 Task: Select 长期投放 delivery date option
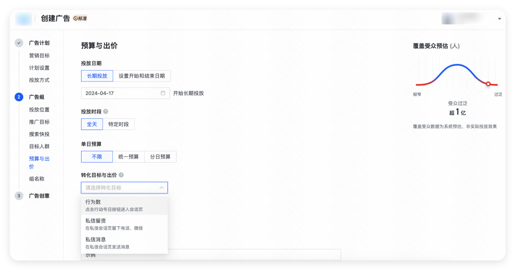[97, 76]
